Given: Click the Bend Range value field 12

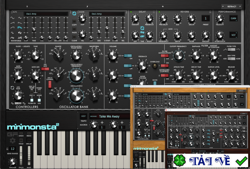Looking at the screenshot, I should [12, 149].
